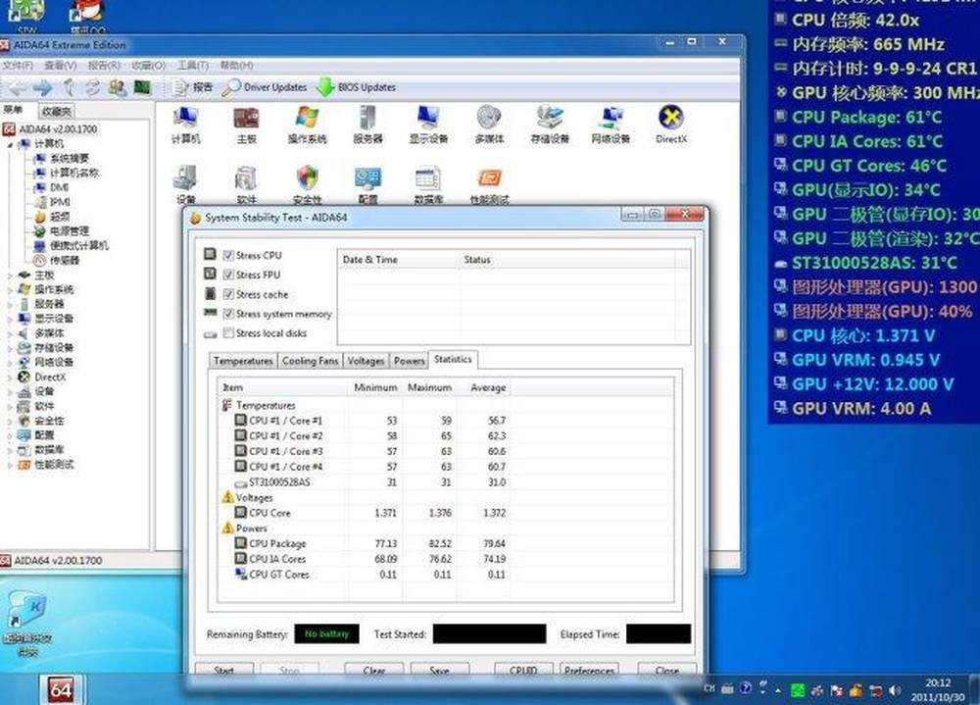Click the AIDA64 button on the Windows taskbar

tap(61, 689)
